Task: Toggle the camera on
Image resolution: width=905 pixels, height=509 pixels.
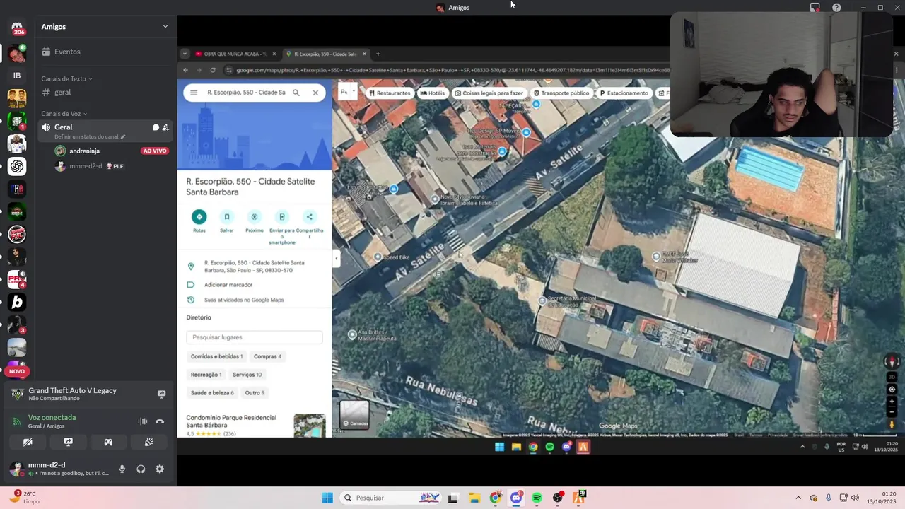Action: tap(28, 442)
